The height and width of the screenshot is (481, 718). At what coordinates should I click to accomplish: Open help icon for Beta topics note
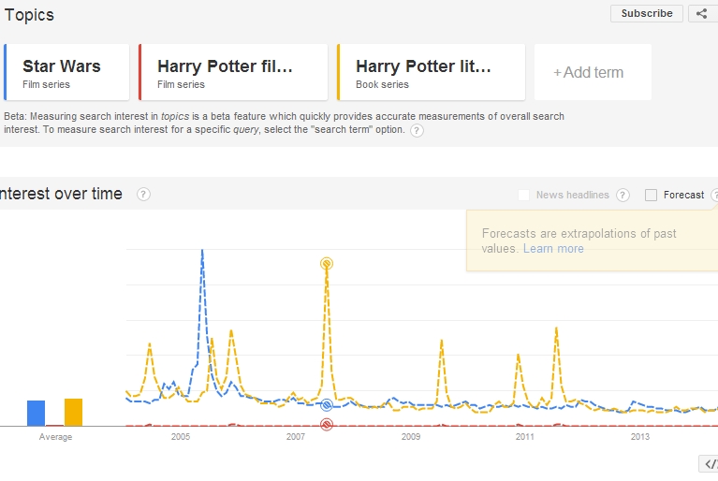coord(417,130)
